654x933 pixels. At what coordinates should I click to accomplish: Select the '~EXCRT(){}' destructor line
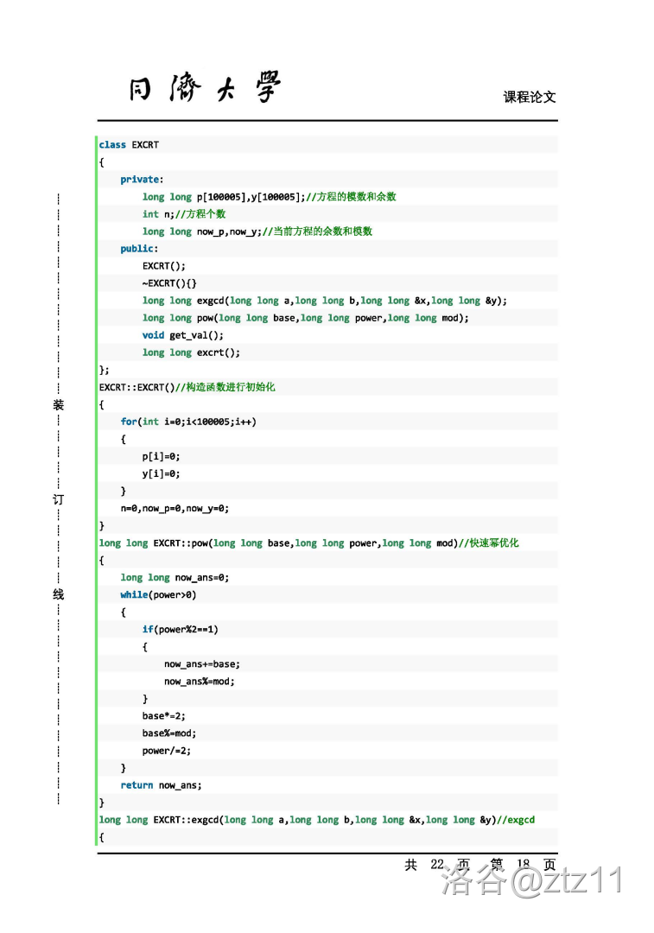[x=170, y=283]
